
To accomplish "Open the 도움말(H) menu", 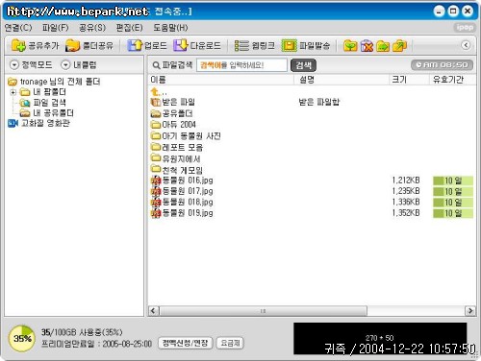I will (170, 28).
